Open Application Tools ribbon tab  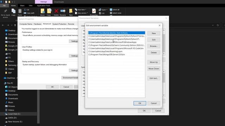click(x=44, y=6)
